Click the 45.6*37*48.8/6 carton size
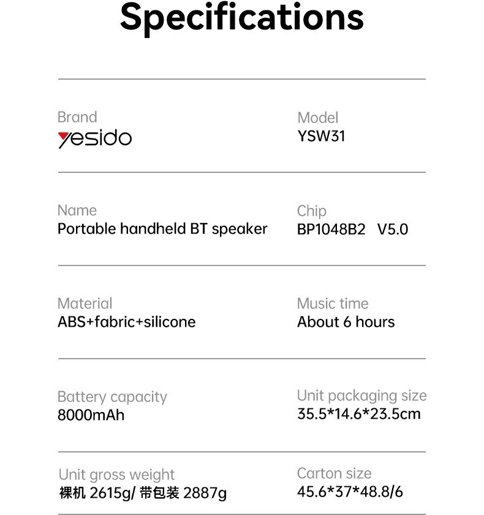 (350, 492)
